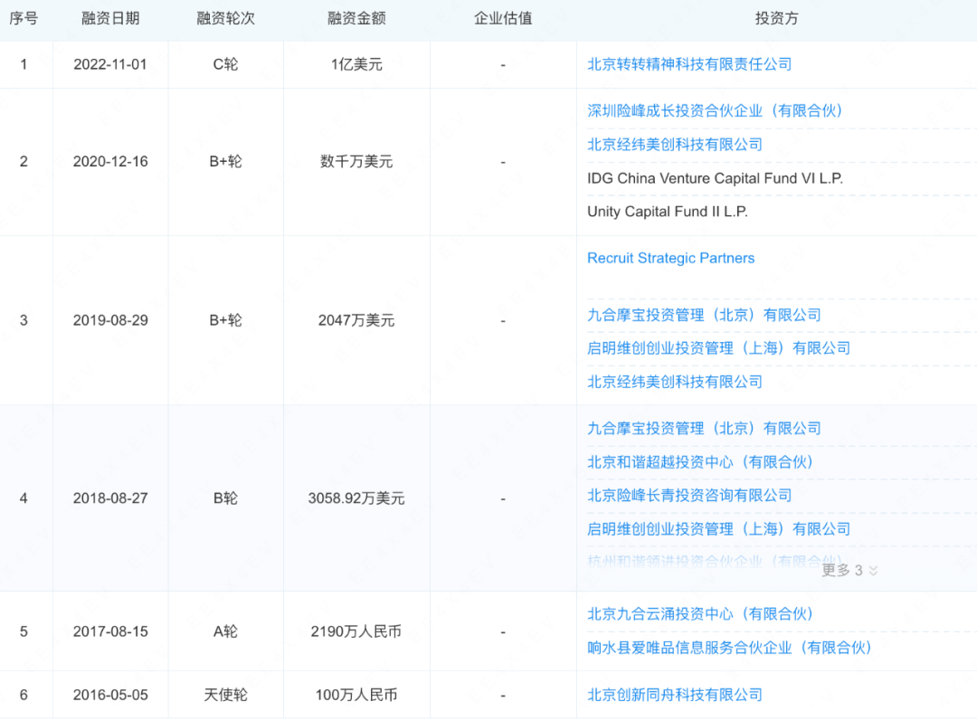This screenshot has height=720, width=977.
Task: Open 响水县爱唯品信息服务合伙企业 link
Action: pos(729,648)
